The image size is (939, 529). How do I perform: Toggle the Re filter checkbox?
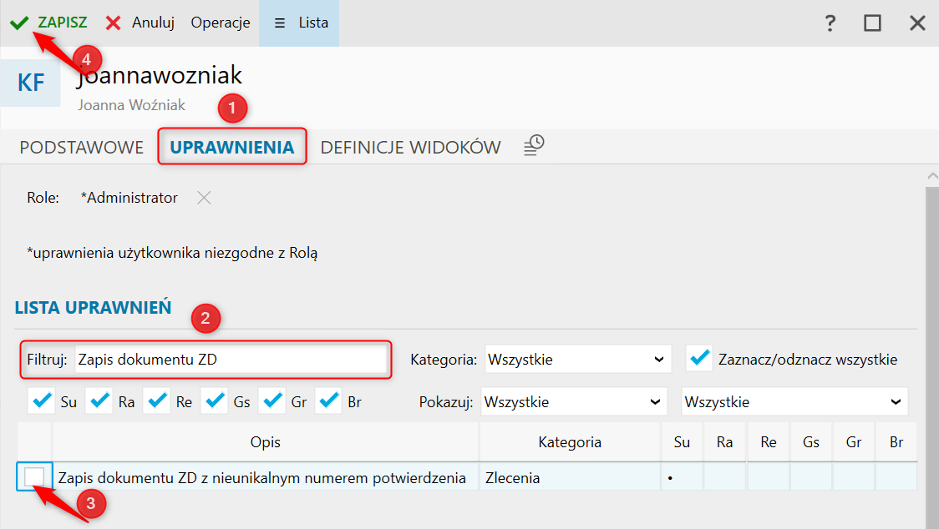coord(157,401)
